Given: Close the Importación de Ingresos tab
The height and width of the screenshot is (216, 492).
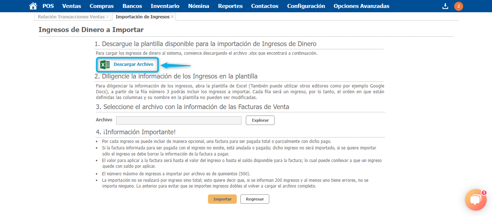Looking at the screenshot, I should [x=172, y=17].
